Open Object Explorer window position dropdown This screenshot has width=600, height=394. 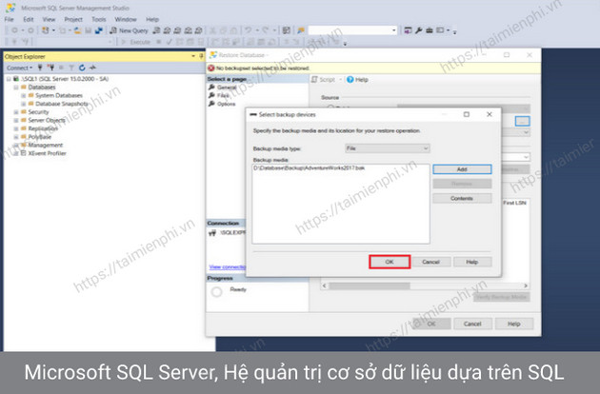193,56
